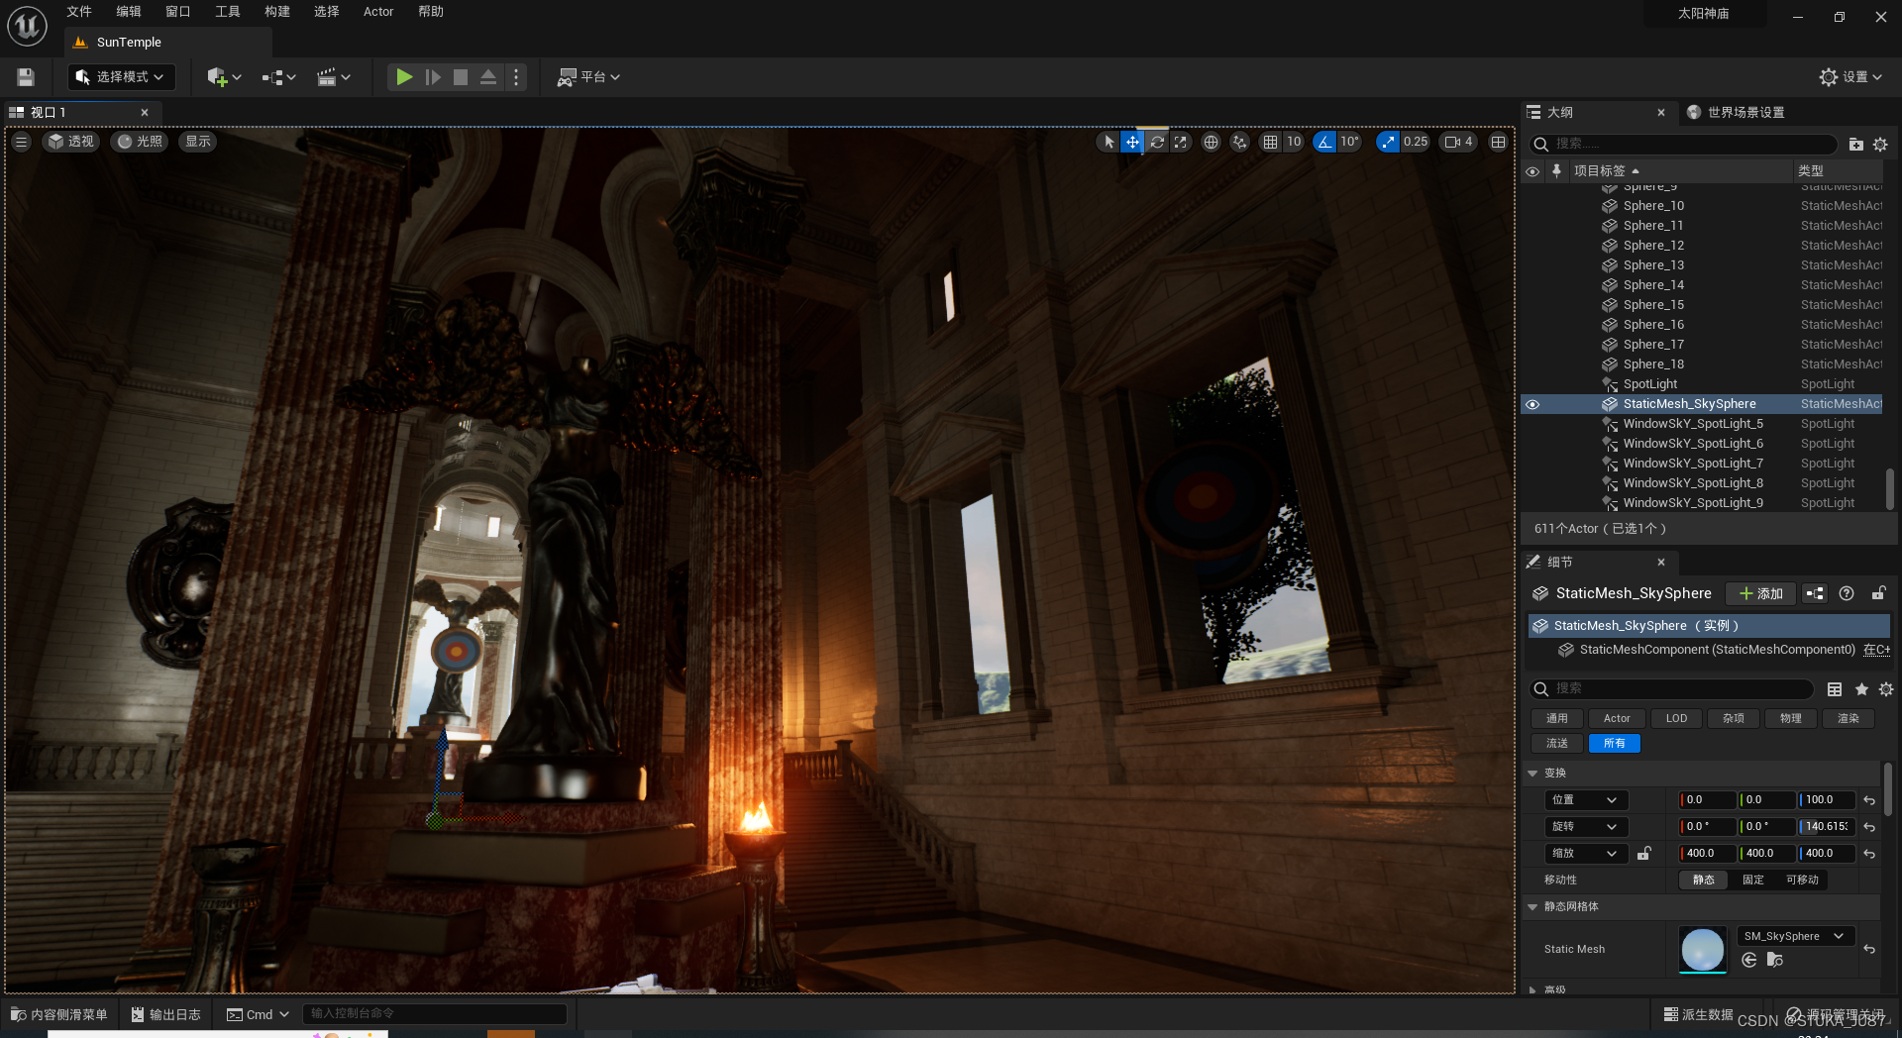Activate the scale gizmo tool
The width and height of the screenshot is (1902, 1038).
[x=1180, y=142]
